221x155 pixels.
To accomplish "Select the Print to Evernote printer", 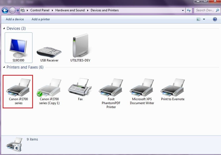I will point(173,89).
